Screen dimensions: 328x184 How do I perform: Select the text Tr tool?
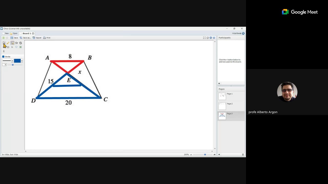12,47
